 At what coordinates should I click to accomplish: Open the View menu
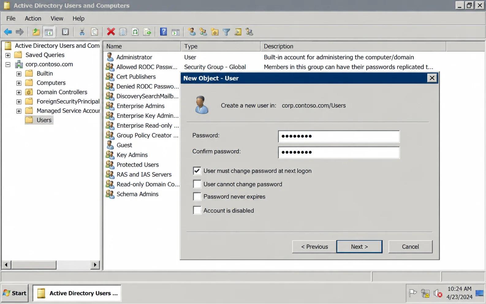click(57, 18)
